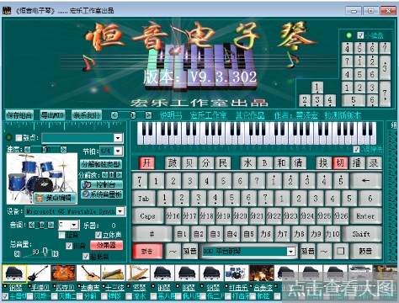This screenshot has height=303, width=399.
Task: Toggle the red 切 key
Action: (340, 162)
